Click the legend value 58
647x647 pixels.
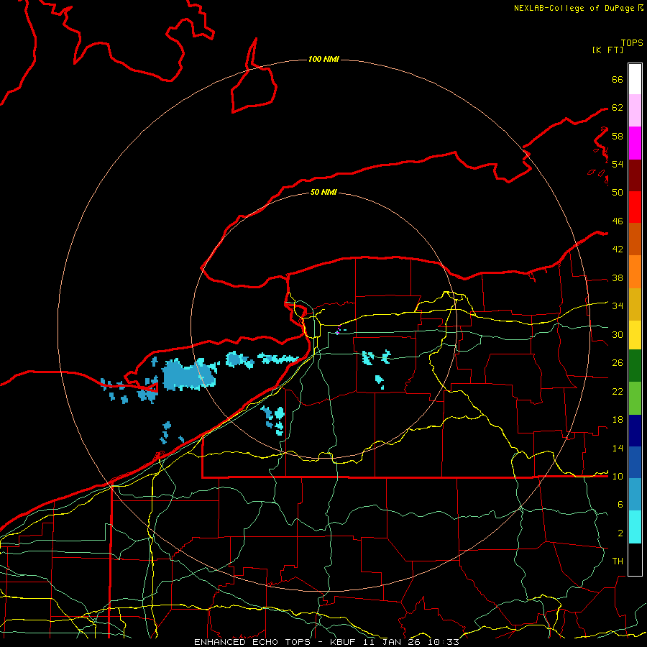click(x=618, y=136)
